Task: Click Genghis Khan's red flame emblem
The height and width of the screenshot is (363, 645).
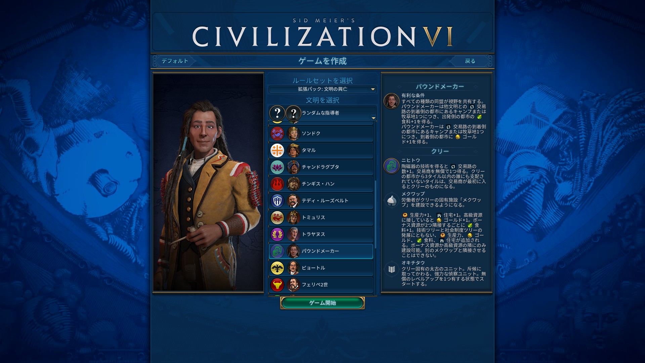Action: click(277, 184)
